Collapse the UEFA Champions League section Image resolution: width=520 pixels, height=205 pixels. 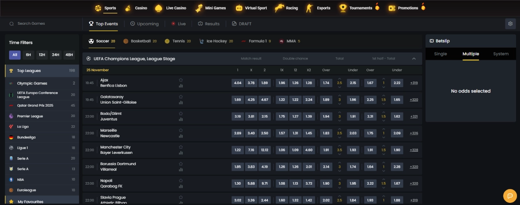(x=414, y=59)
